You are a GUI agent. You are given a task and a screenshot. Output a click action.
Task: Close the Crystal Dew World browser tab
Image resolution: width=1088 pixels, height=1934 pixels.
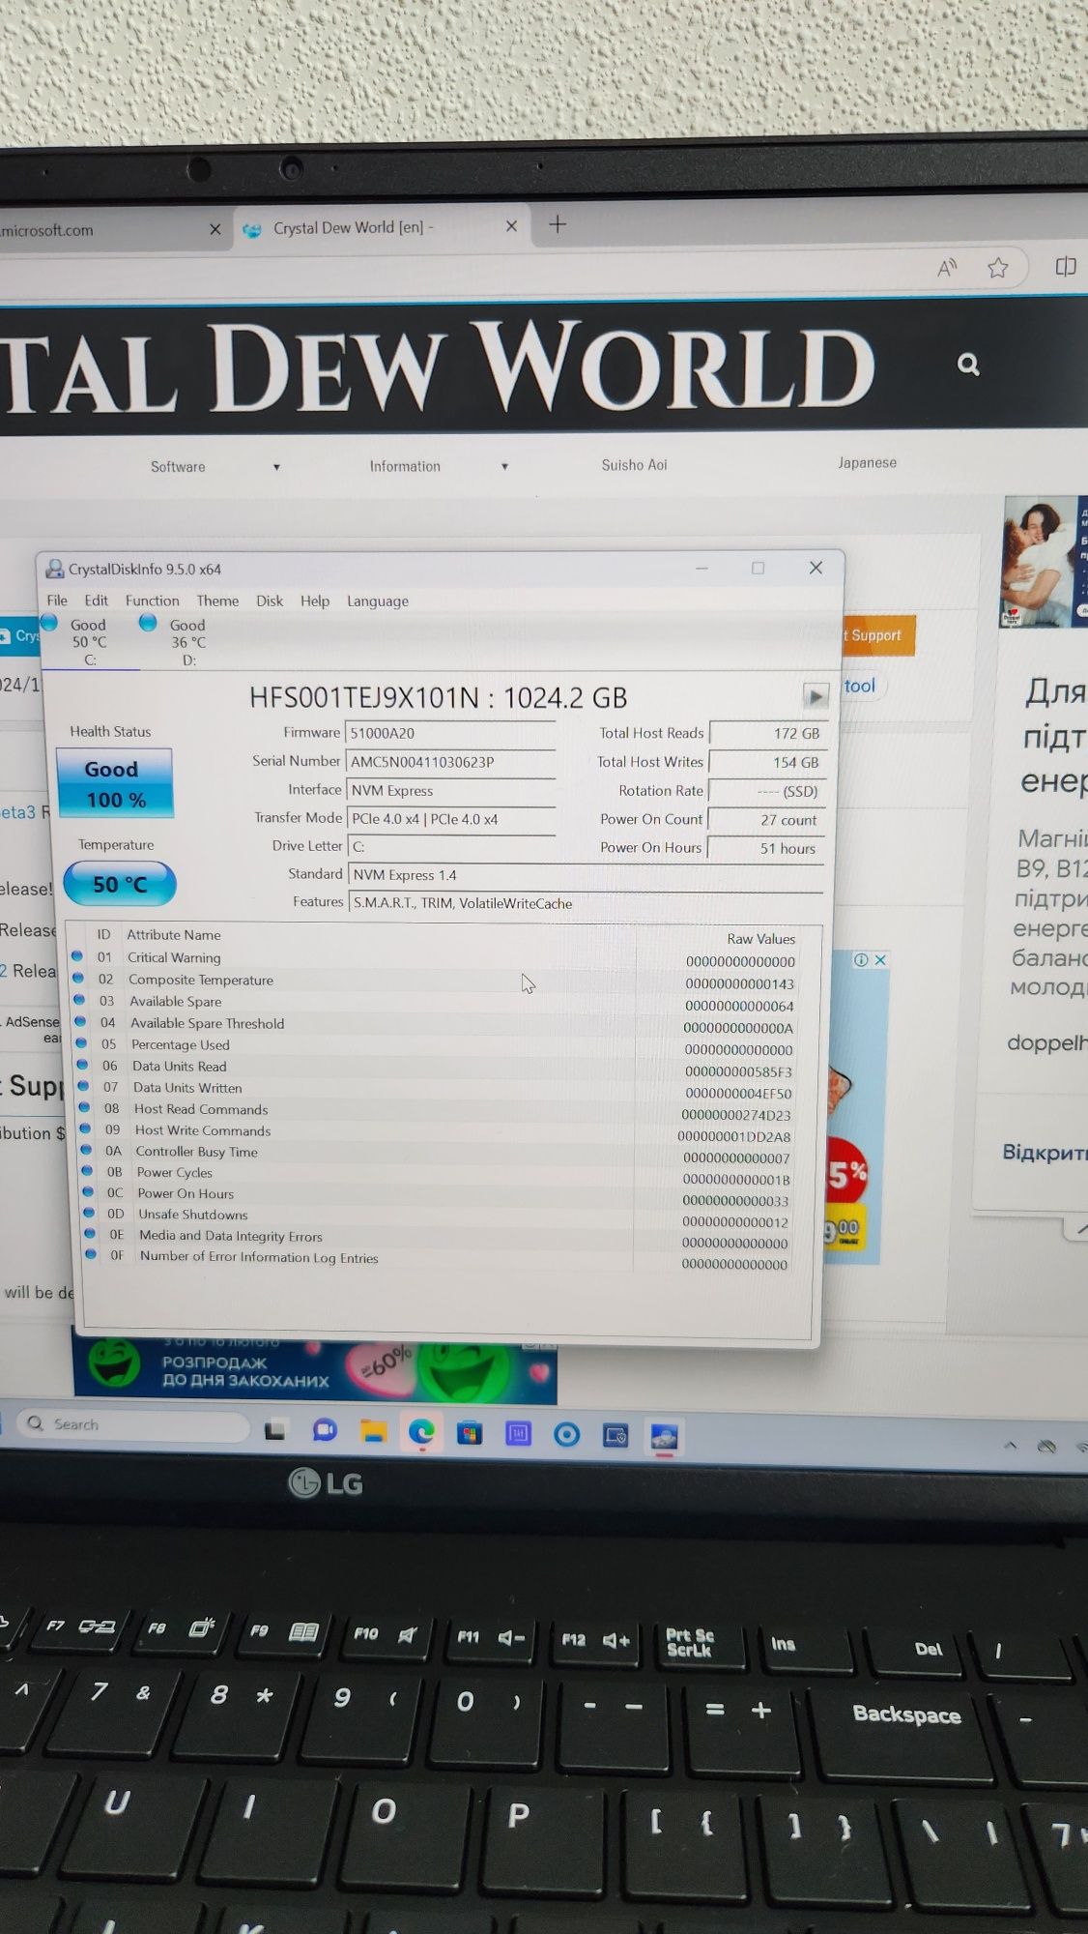click(511, 226)
